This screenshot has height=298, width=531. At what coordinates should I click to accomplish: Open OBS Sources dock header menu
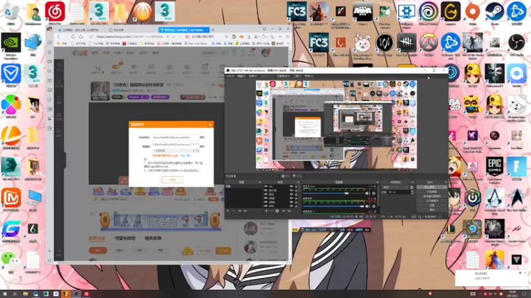(298, 183)
